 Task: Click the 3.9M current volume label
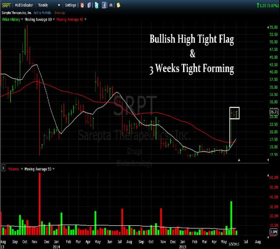(x=274, y=232)
